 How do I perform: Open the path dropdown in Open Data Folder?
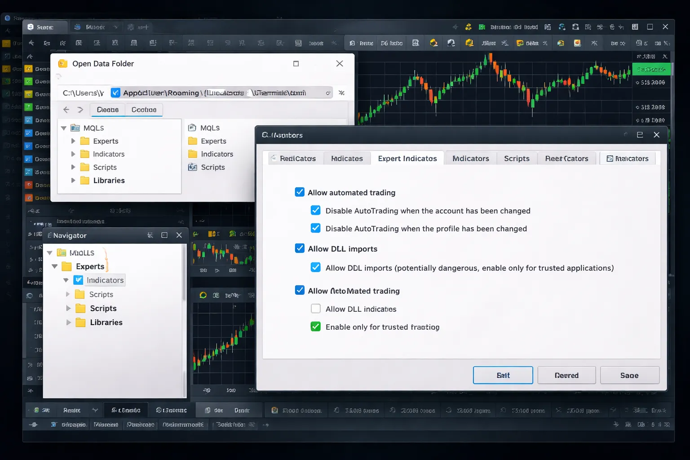pyautogui.click(x=328, y=93)
